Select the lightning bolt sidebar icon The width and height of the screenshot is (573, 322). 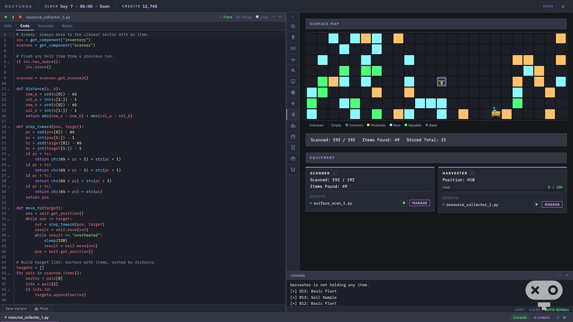click(293, 103)
